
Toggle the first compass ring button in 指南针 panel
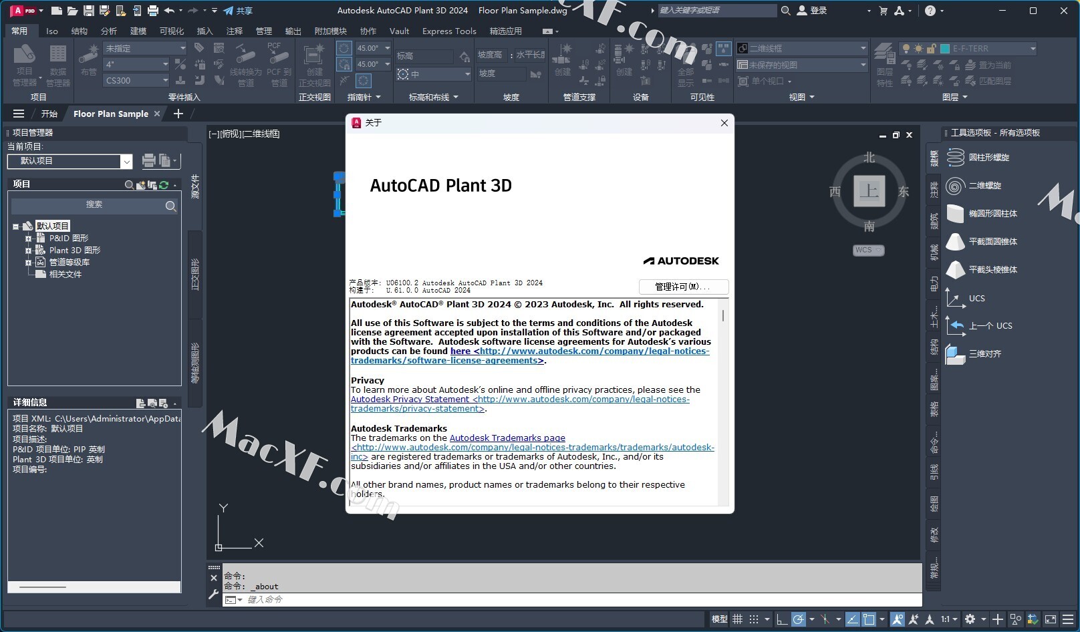(x=344, y=48)
